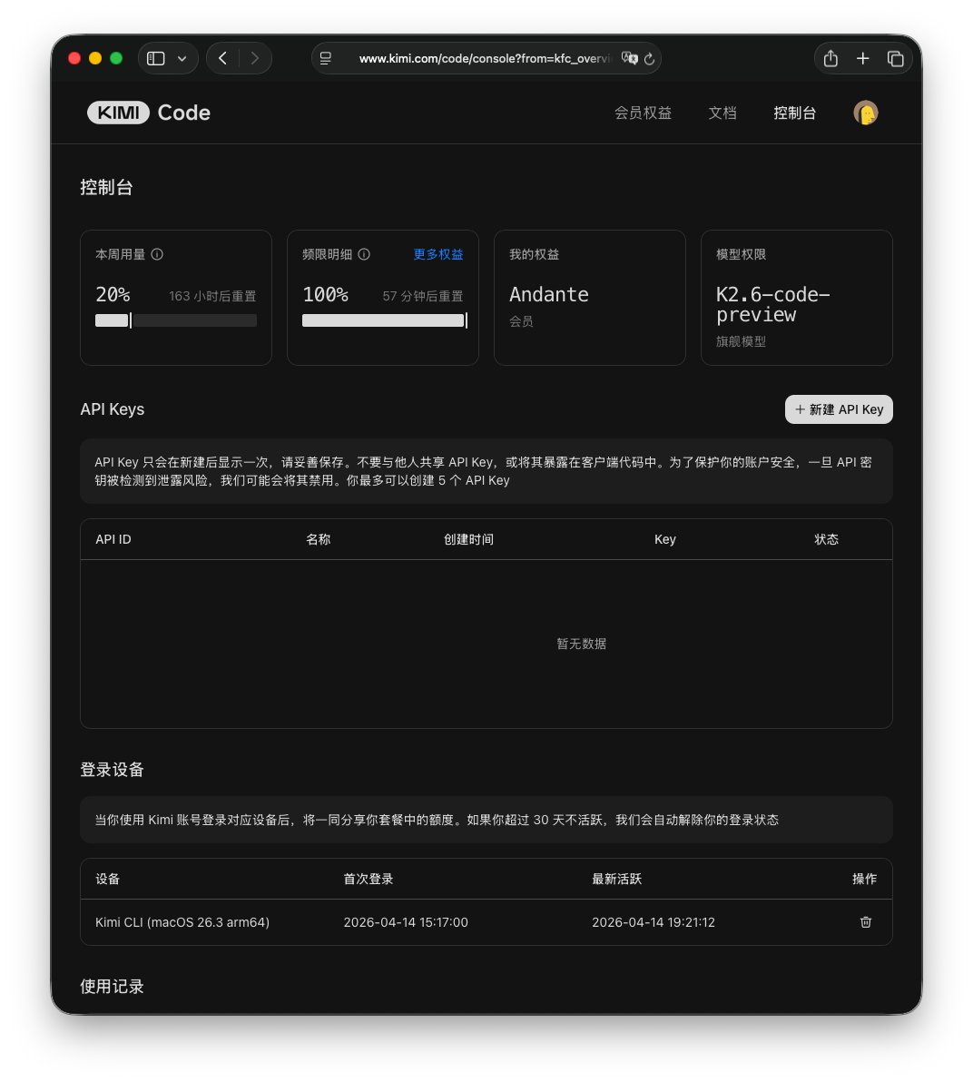Click the API ID column header
The height and width of the screenshot is (1082, 973).
[113, 539]
